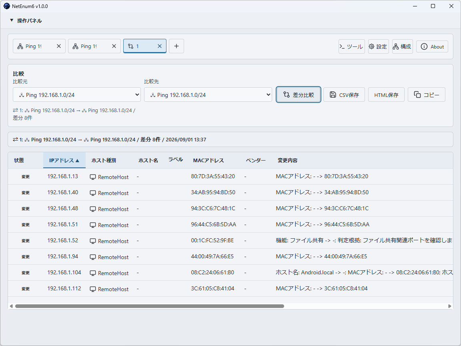The width and height of the screenshot is (461, 346).
Task: Close the second Ping tab
Action: (114, 46)
